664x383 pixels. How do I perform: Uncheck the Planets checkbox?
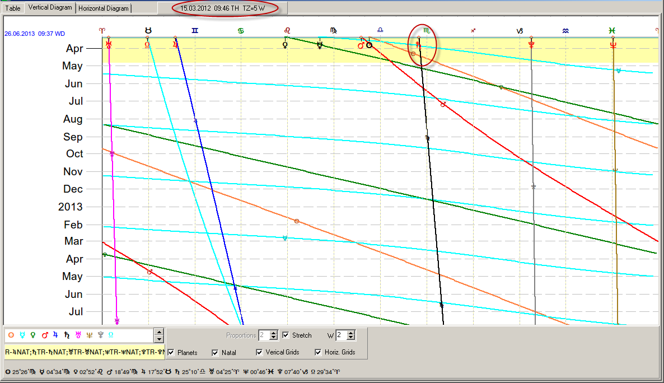pos(171,352)
